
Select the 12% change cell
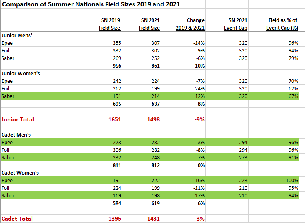(x=200, y=96)
